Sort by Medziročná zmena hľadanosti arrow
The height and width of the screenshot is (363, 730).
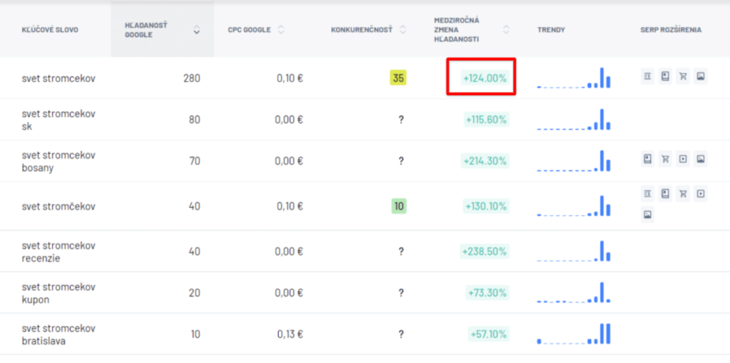[506, 30]
